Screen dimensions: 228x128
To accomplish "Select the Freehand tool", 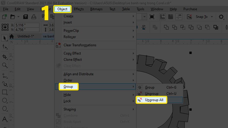I will coord(5,76).
